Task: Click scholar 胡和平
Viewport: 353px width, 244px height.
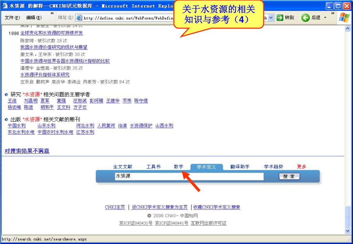Action: tap(47, 107)
